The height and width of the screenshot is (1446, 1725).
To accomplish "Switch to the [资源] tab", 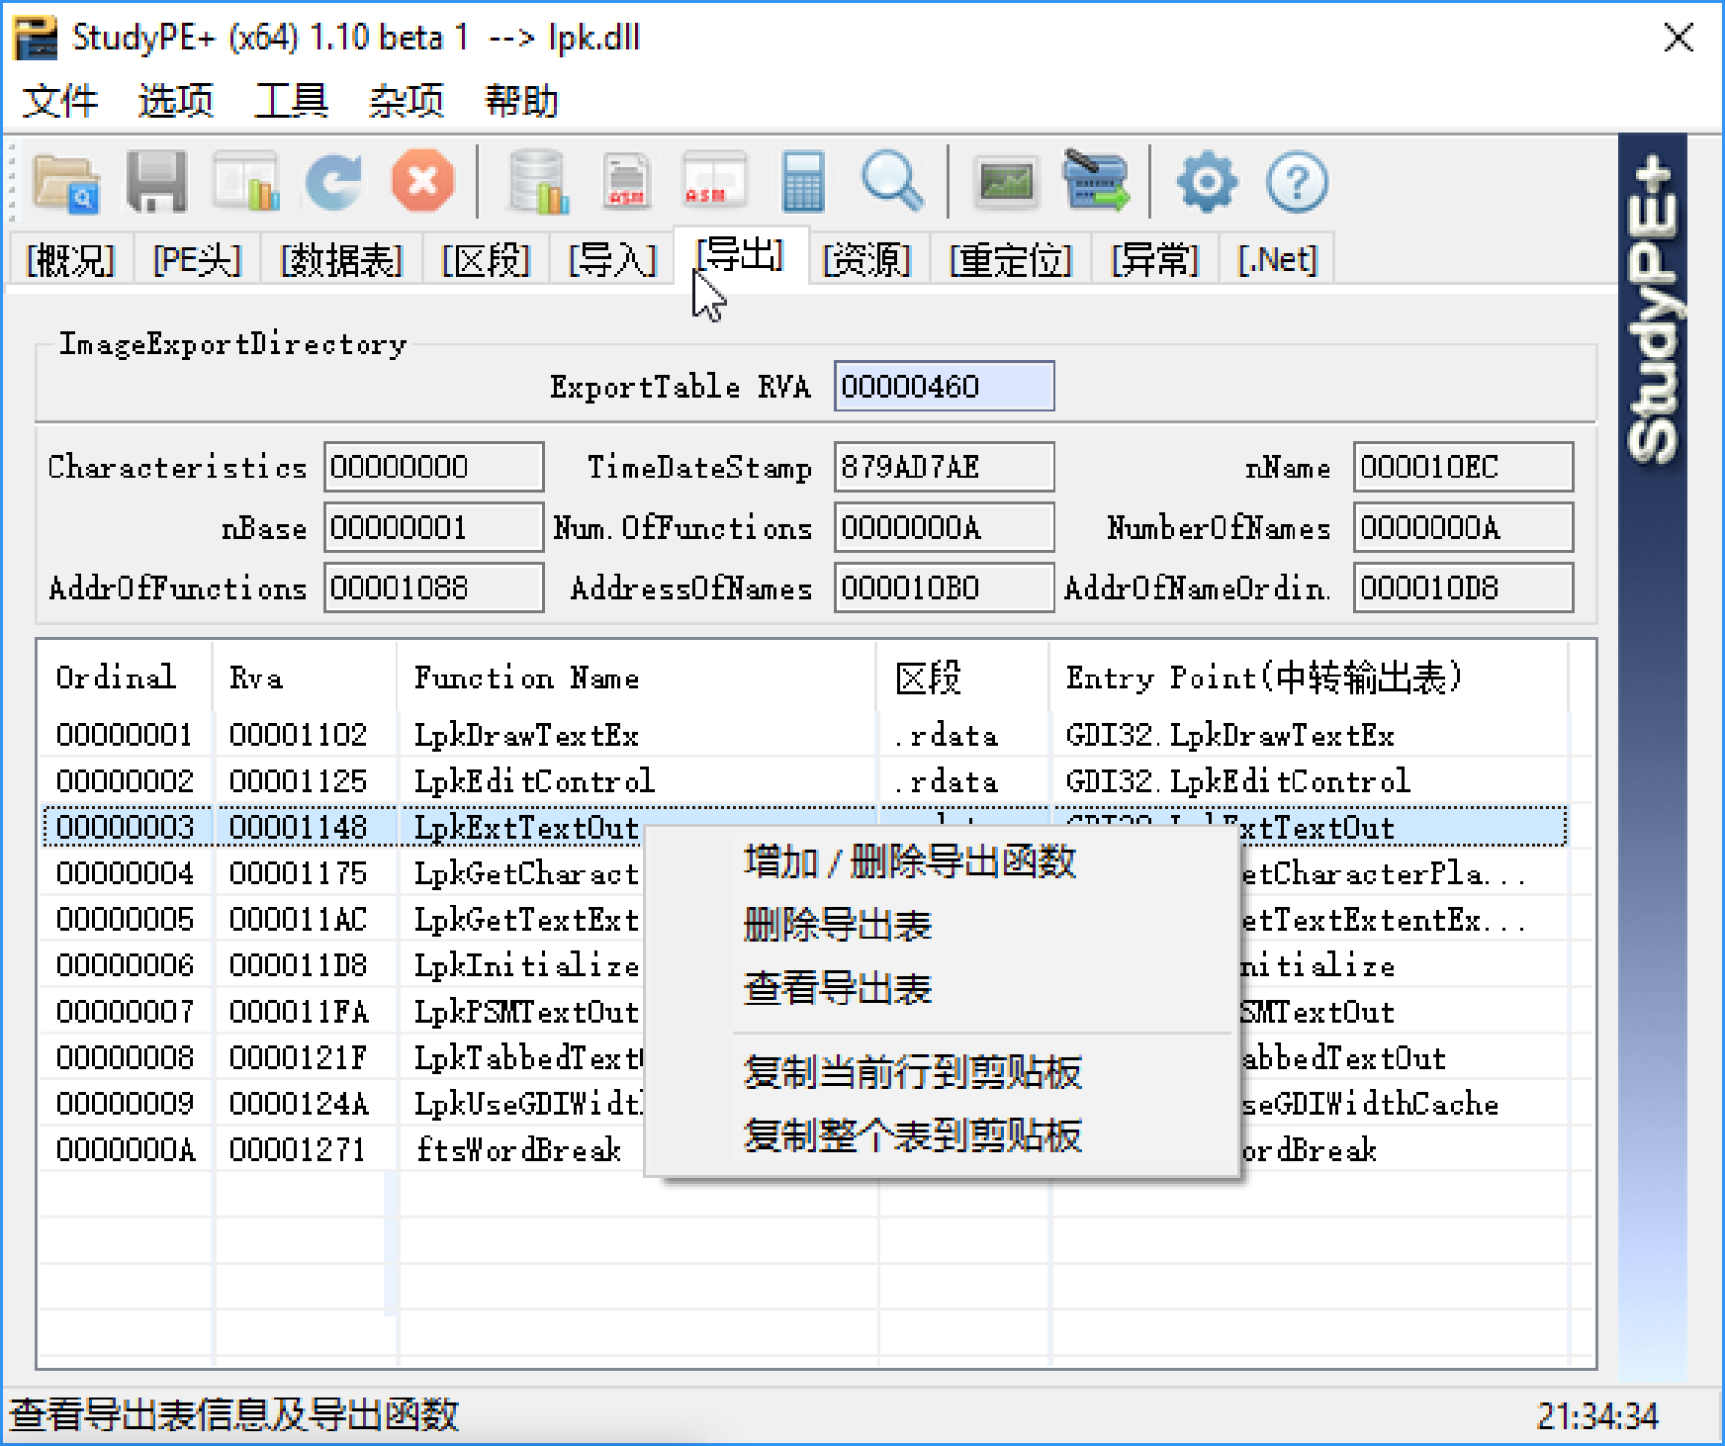I will click(866, 260).
